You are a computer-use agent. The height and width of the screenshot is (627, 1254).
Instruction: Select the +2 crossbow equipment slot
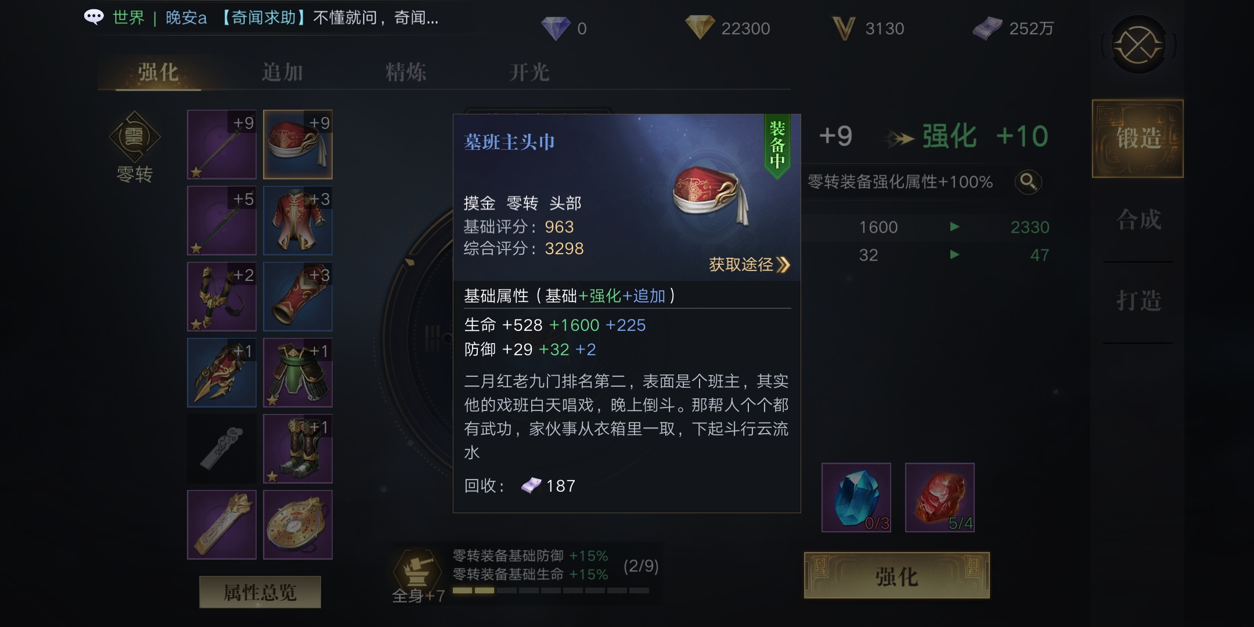(x=221, y=297)
